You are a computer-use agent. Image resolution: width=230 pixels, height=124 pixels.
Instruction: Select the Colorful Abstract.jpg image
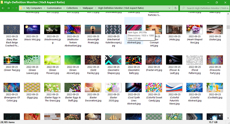(194, 87)
